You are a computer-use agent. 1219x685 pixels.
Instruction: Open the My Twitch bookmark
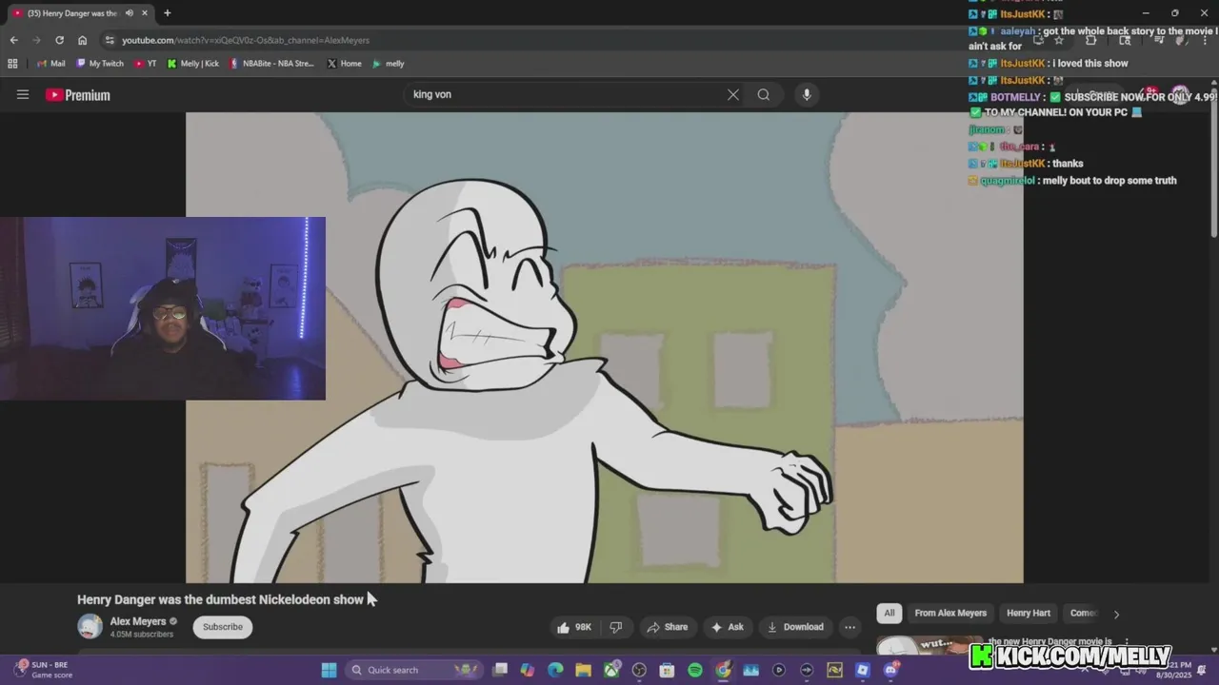(100, 64)
